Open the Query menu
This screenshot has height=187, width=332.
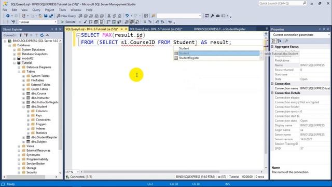coord(36,10)
